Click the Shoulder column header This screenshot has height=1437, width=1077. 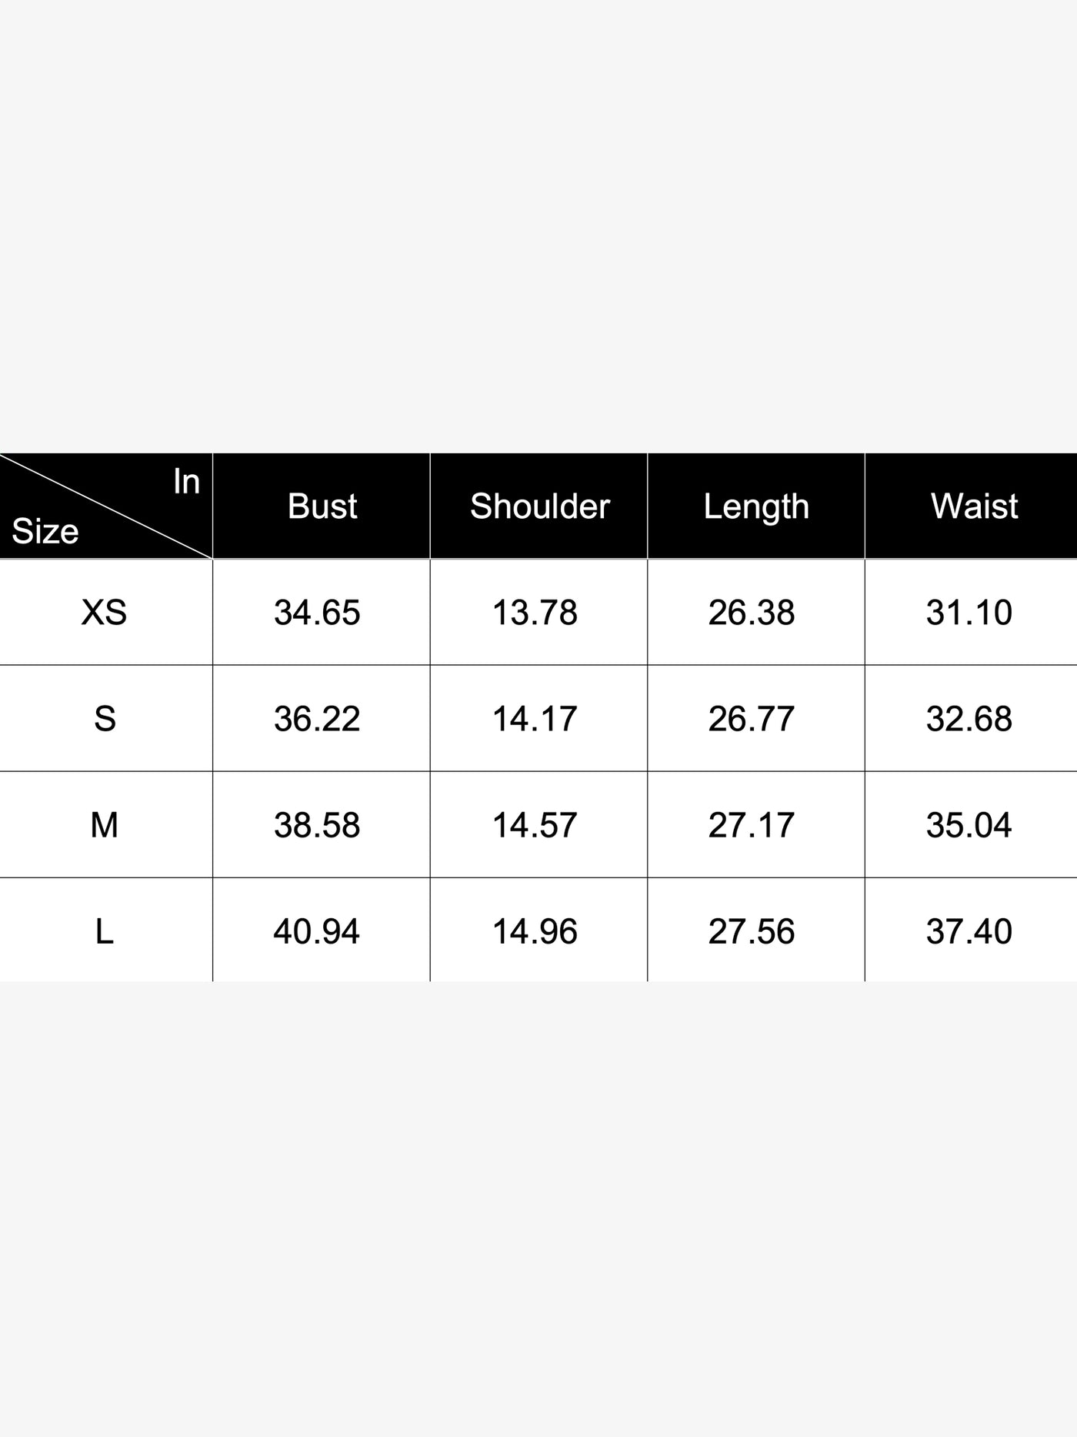pos(539,506)
